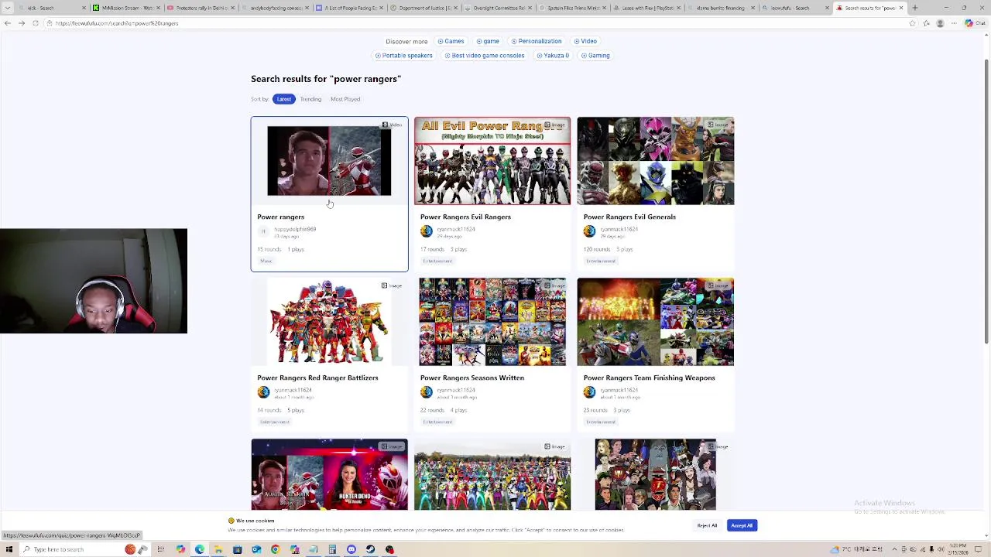The height and width of the screenshot is (557, 991).
Task: Open the 'game' discover tag
Action: click(488, 41)
